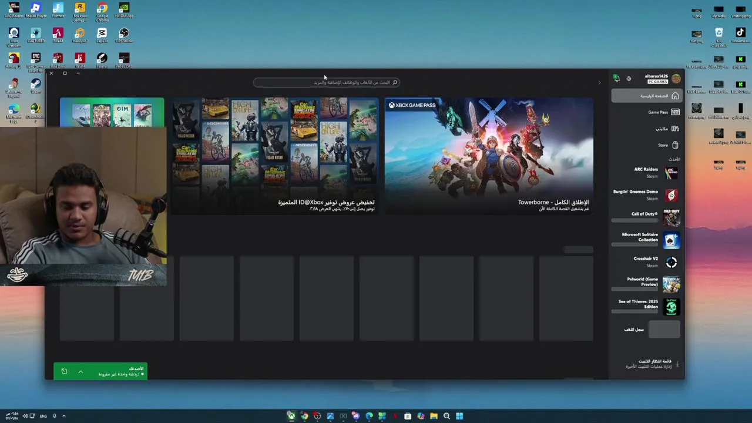Launch Google Chrome desktop shortcut
The image size is (752, 423).
click(x=102, y=11)
